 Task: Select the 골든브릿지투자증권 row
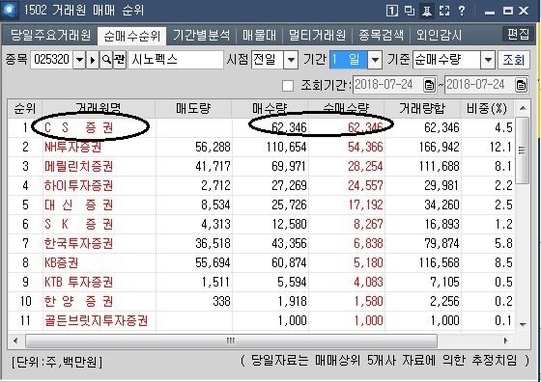click(261, 320)
